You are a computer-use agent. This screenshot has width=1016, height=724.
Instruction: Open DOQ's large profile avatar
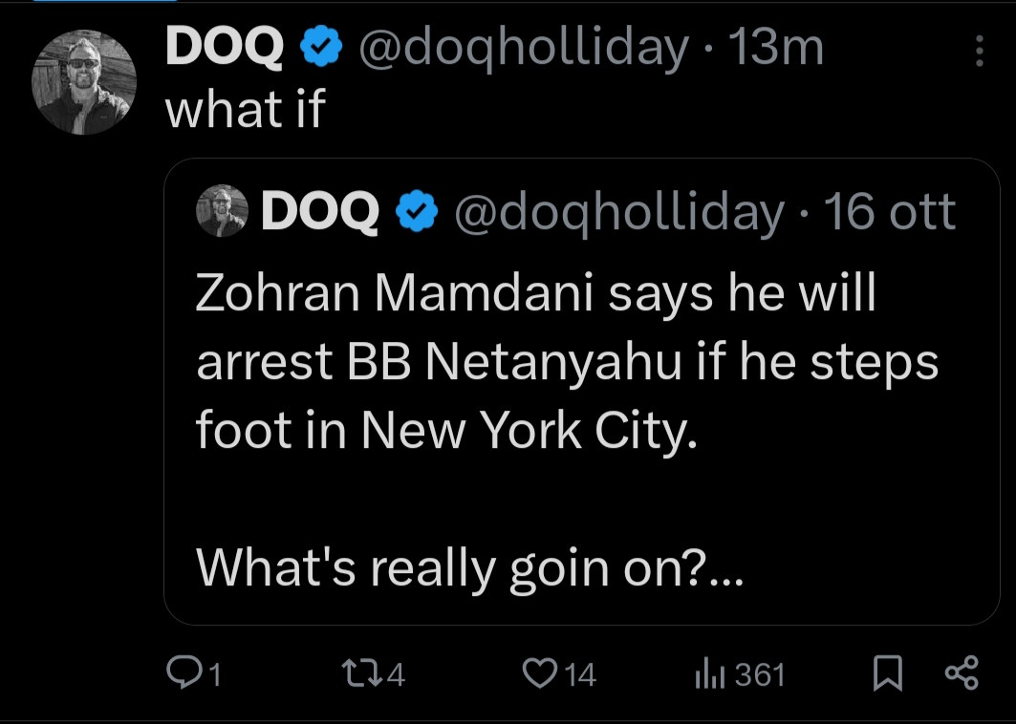coord(82,82)
